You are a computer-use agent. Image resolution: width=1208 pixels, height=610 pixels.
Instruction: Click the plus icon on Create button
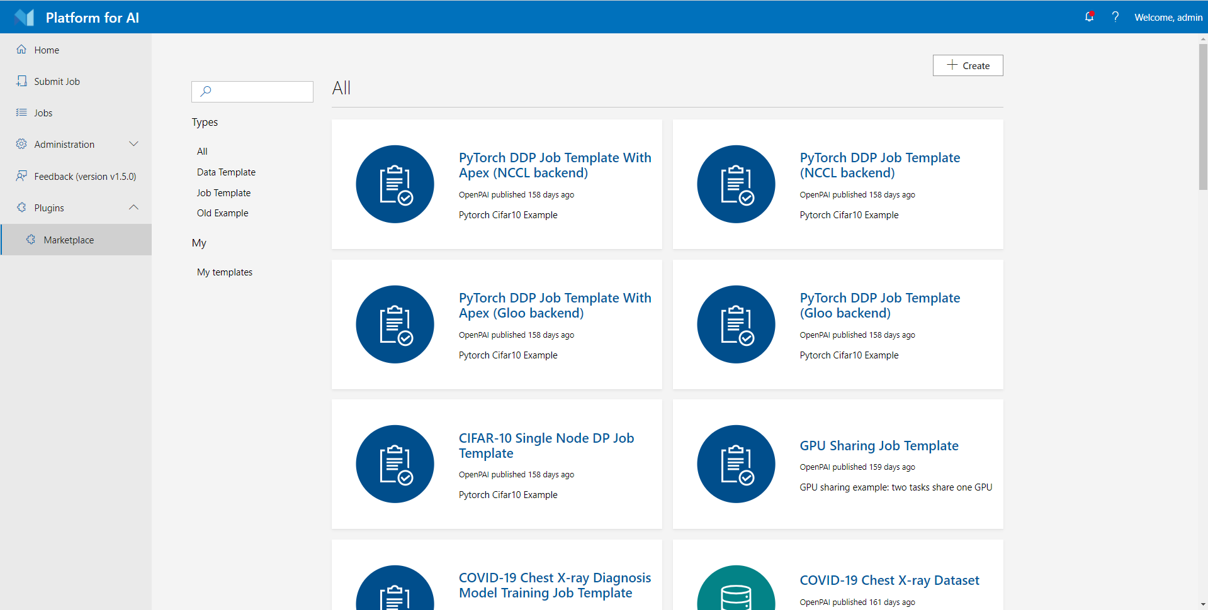tap(952, 65)
